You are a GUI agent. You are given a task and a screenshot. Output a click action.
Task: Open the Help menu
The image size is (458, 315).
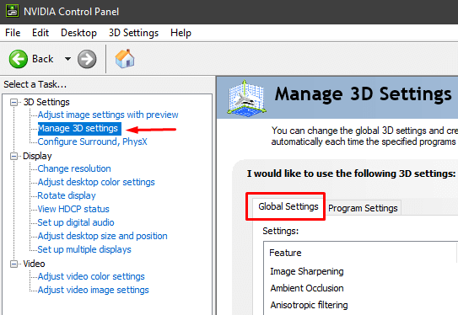181,33
